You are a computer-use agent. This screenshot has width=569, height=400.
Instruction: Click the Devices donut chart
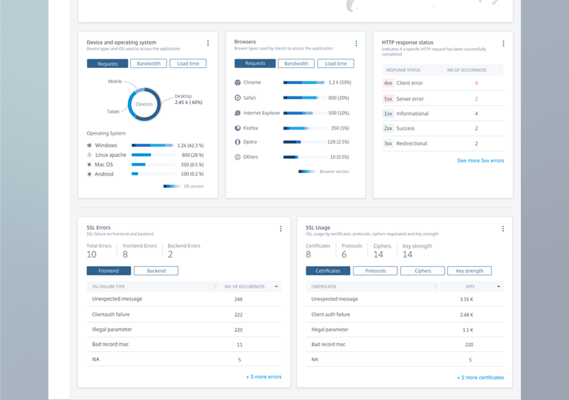[x=144, y=104]
